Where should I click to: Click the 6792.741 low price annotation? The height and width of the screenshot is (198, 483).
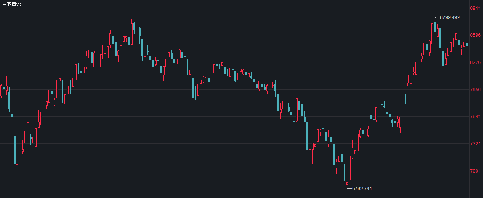coord(362,188)
